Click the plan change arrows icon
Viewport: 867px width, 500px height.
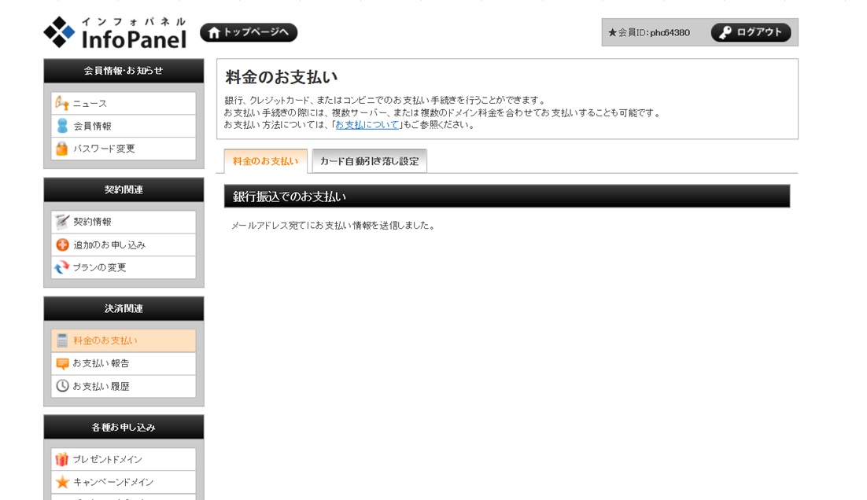(62, 267)
